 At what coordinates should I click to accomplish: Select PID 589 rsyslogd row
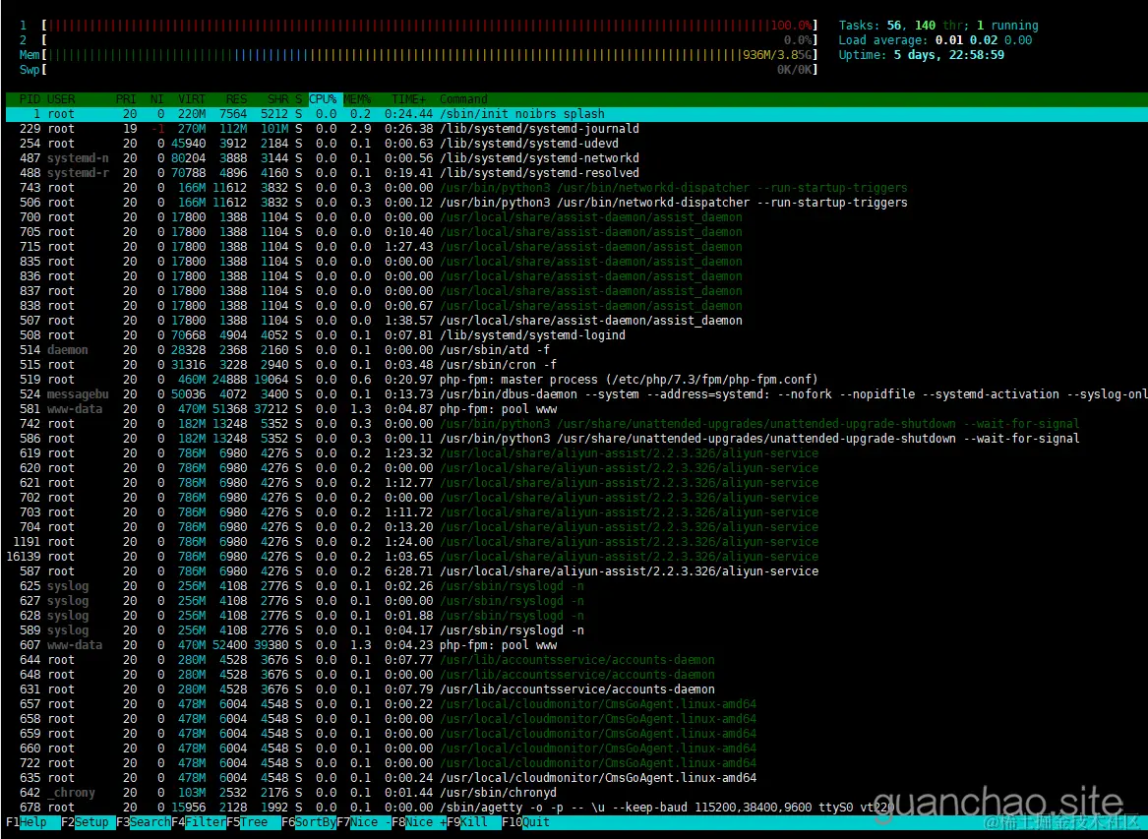tap(576, 630)
